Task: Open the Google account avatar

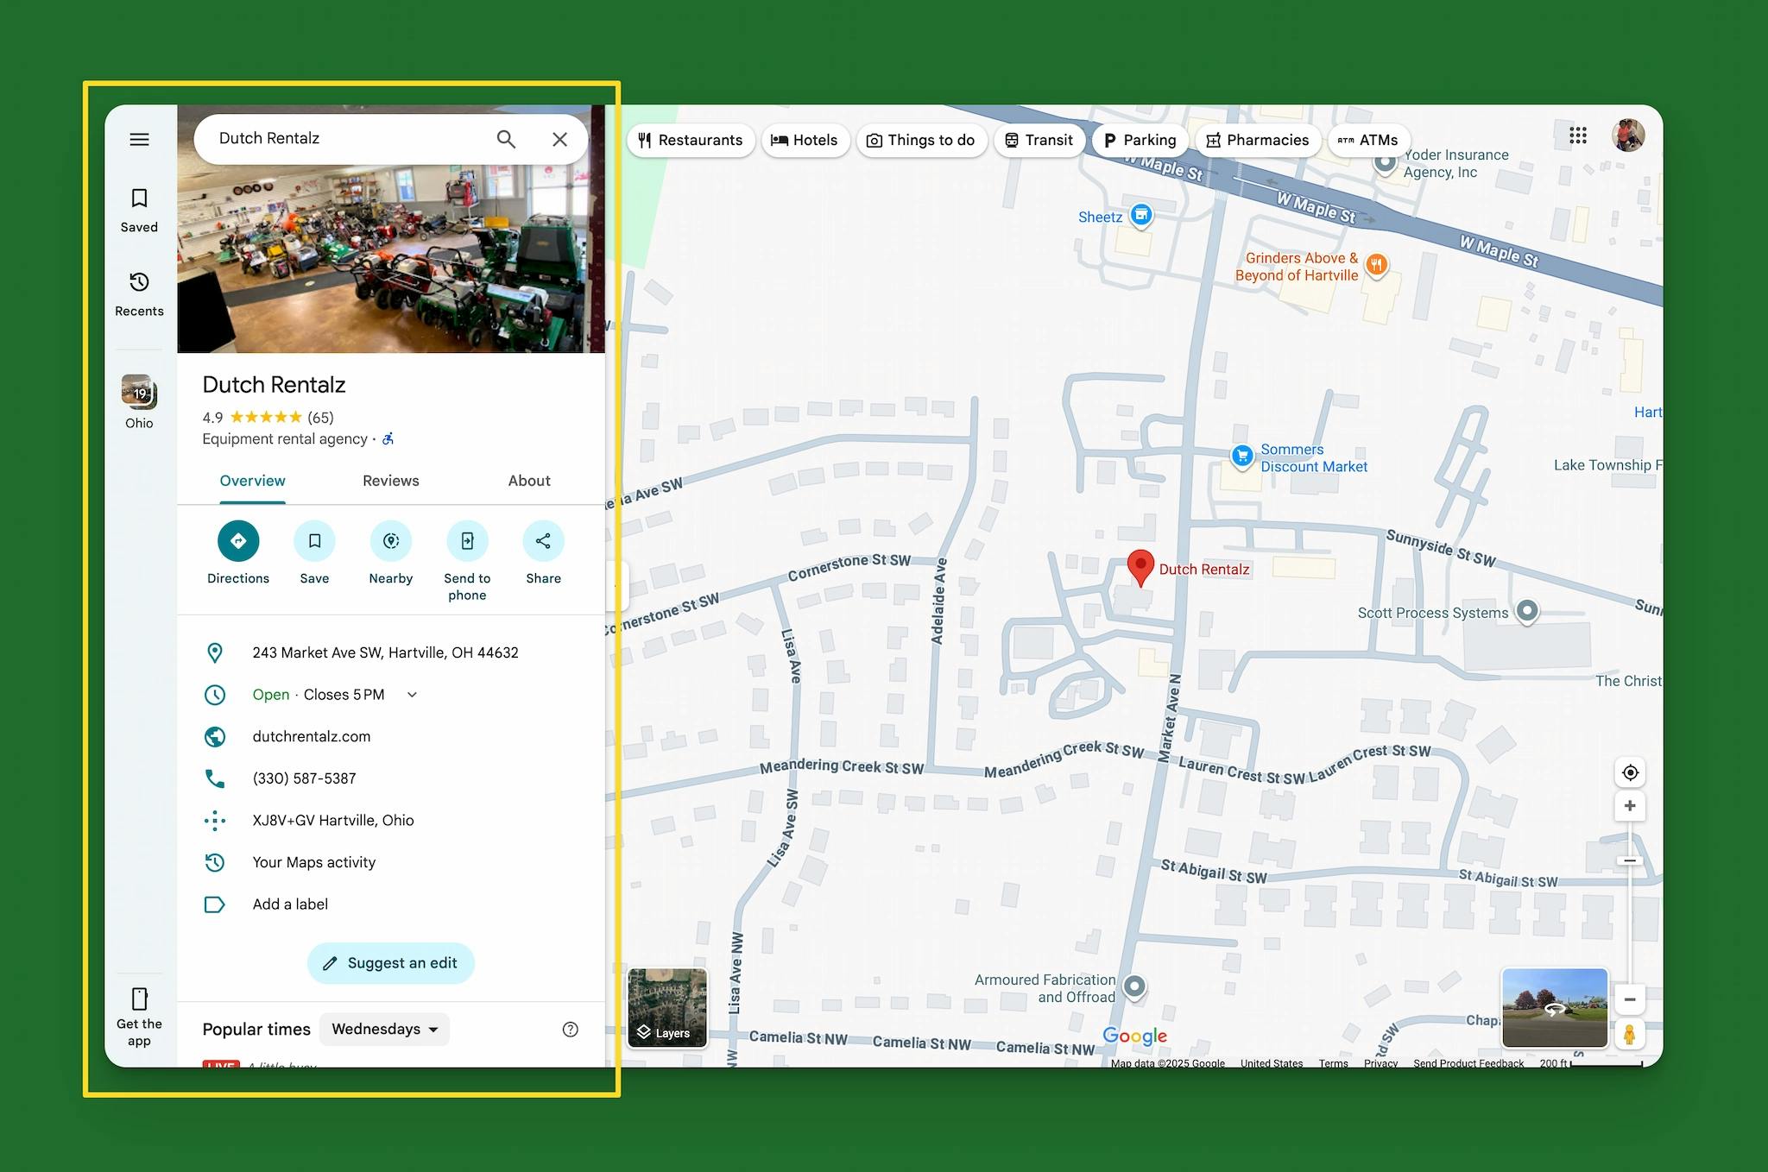Action: 1628,135
